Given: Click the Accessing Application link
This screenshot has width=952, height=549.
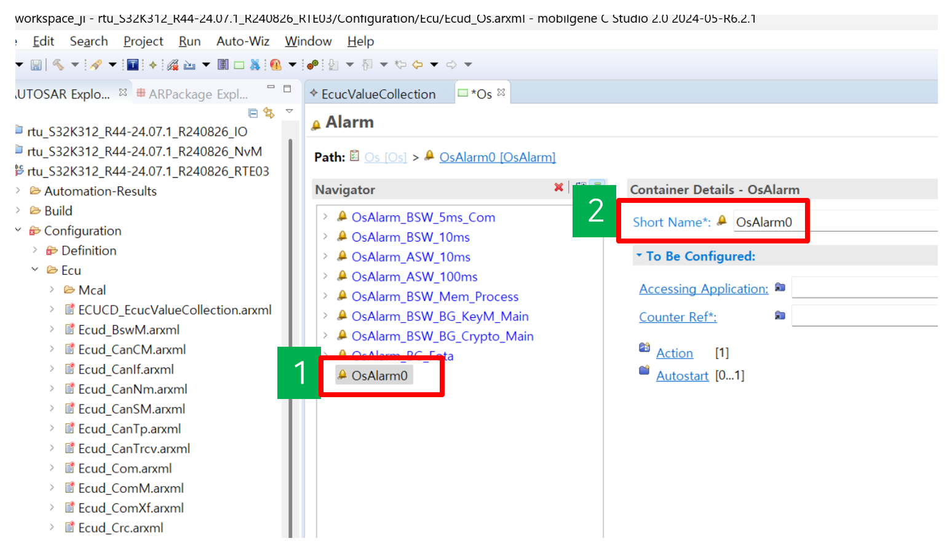Looking at the screenshot, I should tap(703, 289).
